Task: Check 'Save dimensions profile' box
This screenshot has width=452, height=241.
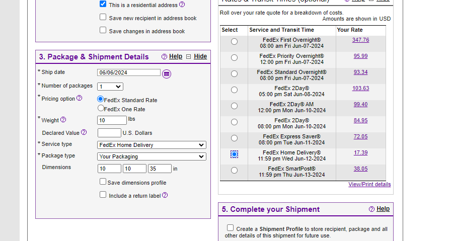Action: point(103,181)
